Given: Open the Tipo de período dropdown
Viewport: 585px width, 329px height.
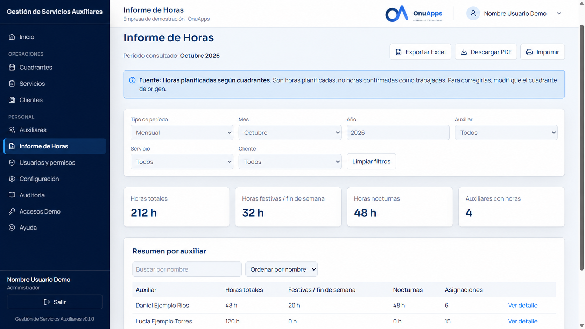Looking at the screenshot, I should (x=182, y=133).
